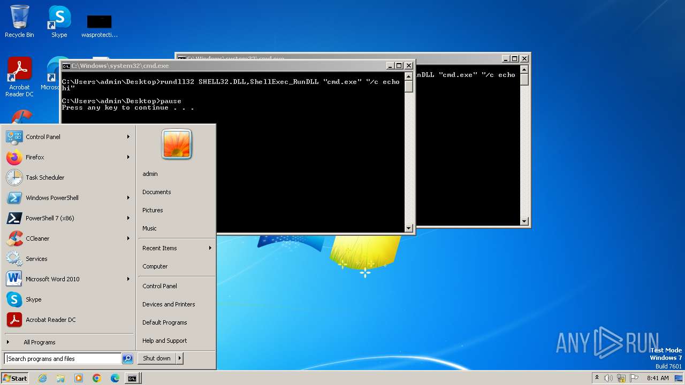Expand PowerShell 7 (x86) jump list arrow
The height and width of the screenshot is (385, 685).
pyautogui.click(x=128, y=218)
